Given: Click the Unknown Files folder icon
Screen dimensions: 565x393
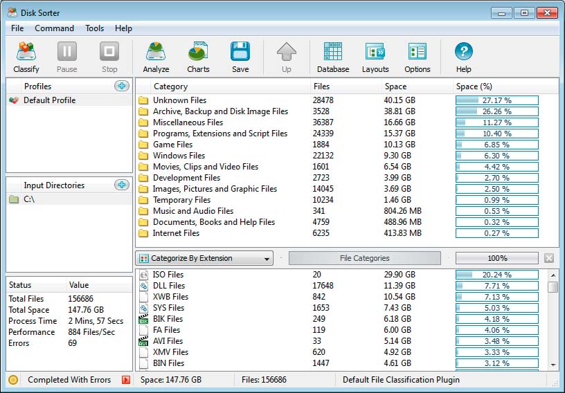Looking at the screenshot, I should tap(143, 100).
